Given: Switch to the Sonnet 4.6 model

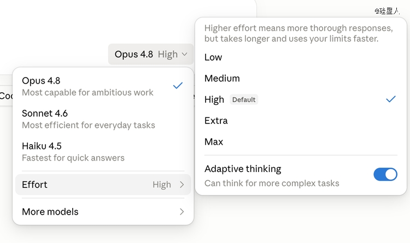Looking at the screenshot, I should click(x=103, y=119).
